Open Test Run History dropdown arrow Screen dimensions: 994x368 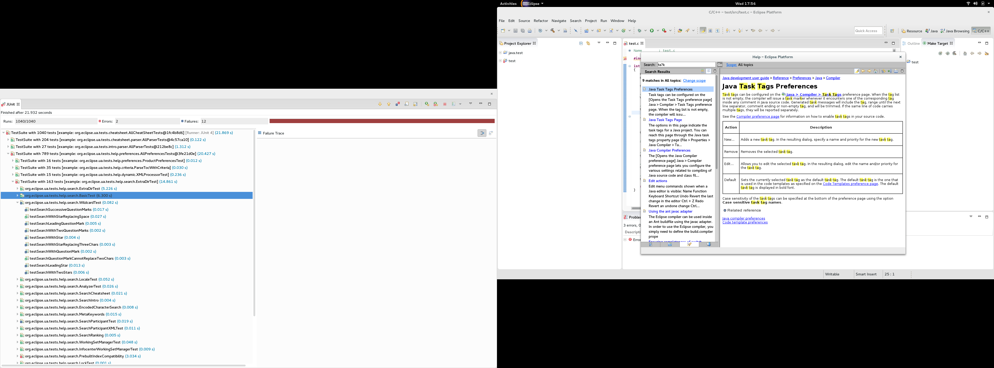click(460, 104)
